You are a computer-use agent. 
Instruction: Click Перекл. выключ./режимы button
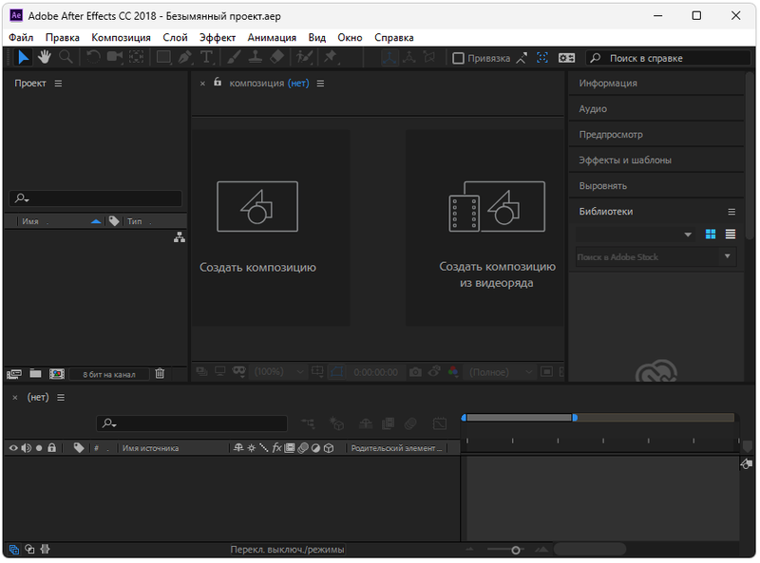288,550
